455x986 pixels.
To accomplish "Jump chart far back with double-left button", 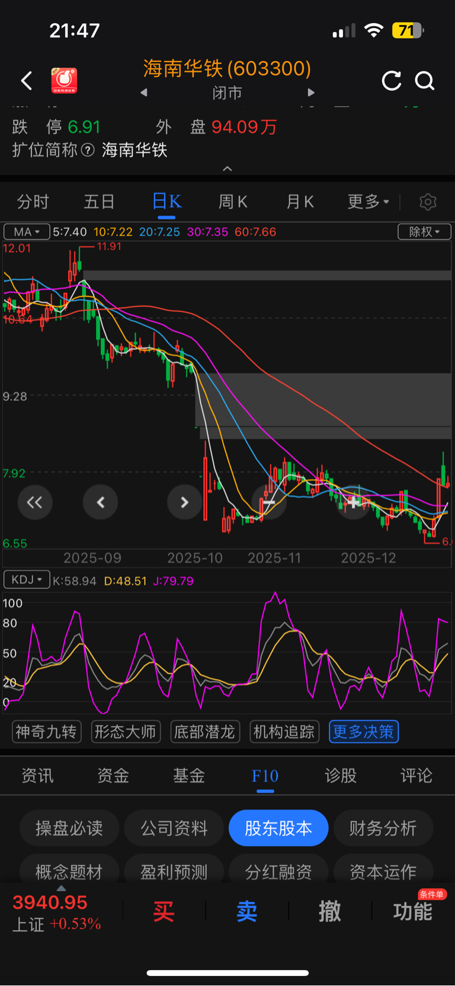I will [35, 503].
